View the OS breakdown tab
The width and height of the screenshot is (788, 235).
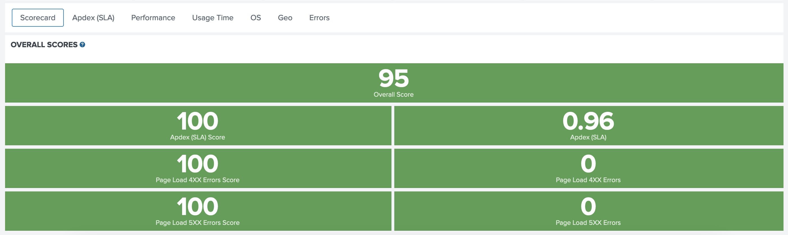tap(256, 18)
